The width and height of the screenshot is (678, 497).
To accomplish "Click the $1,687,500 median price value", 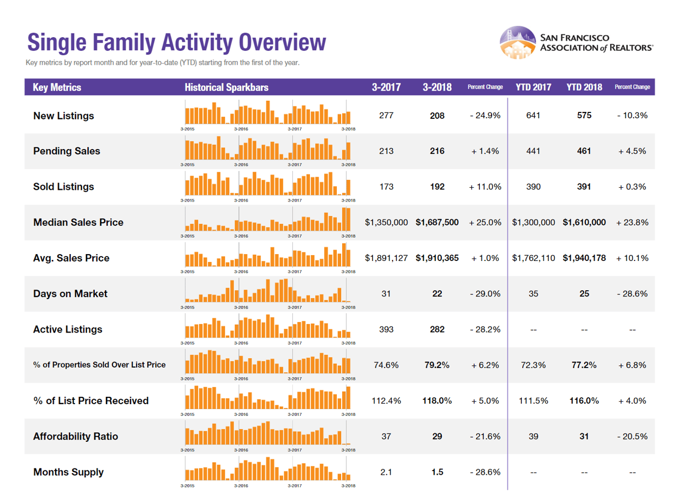I will [437, 223].
